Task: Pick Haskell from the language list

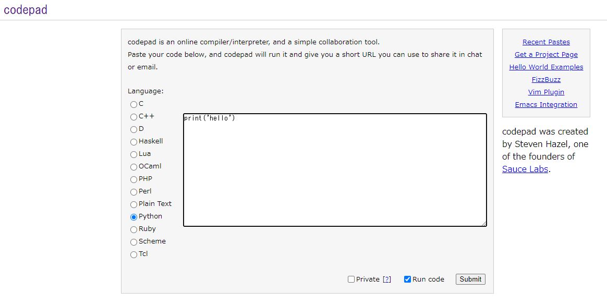Action: [x=133, y=142]
